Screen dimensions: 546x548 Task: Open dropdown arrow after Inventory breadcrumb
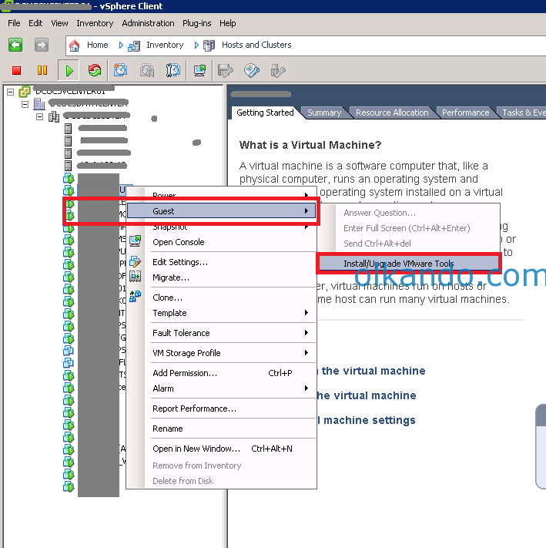click(x=196, y=45)
